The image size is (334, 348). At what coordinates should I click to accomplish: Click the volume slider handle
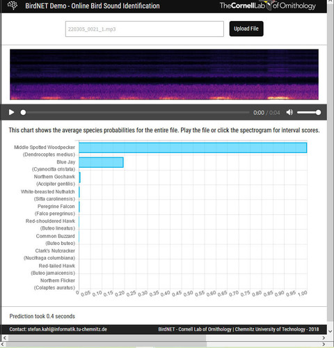(x=318, y=113)
